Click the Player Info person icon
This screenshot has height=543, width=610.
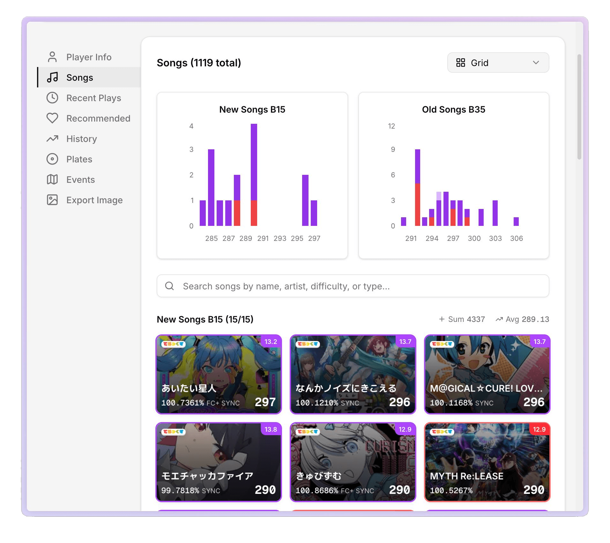[52, 57]
